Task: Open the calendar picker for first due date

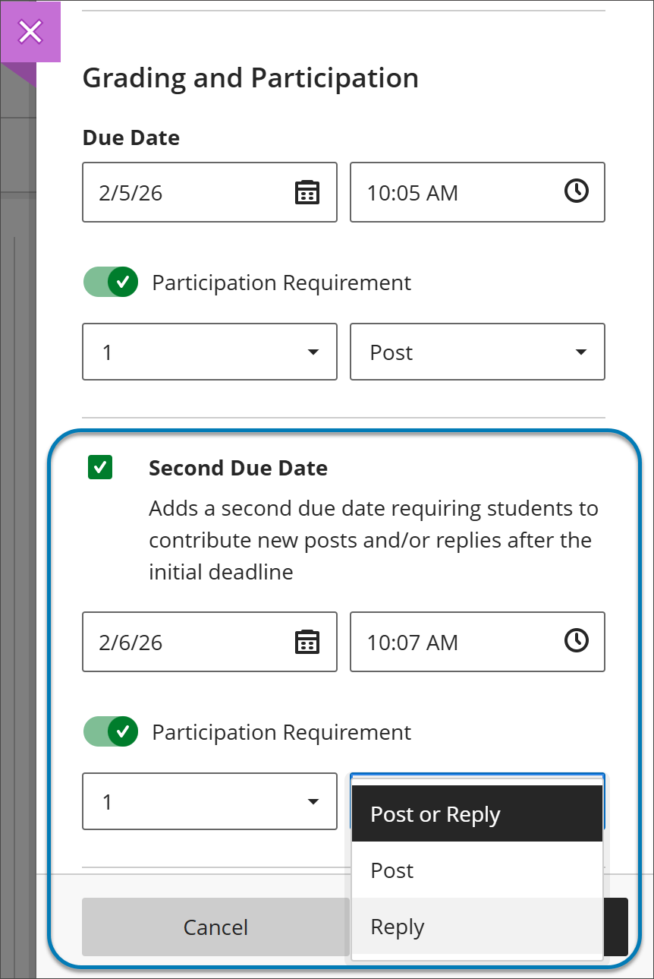Action: coord(307,193)
